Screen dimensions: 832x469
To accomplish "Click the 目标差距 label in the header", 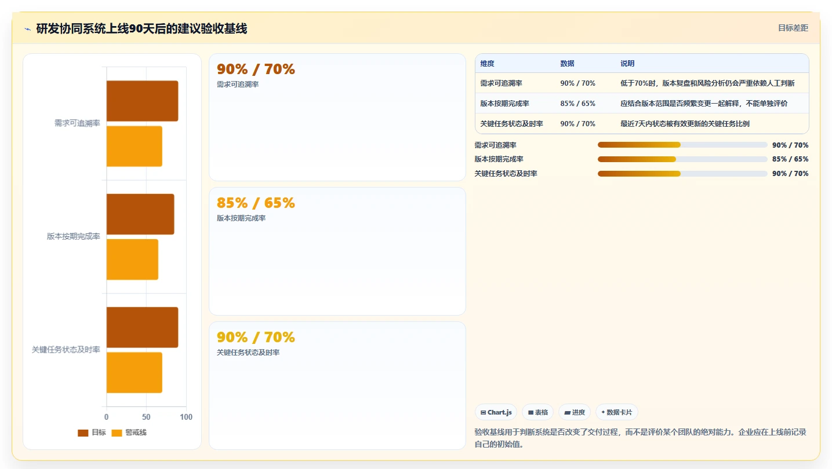I will 793,28.
